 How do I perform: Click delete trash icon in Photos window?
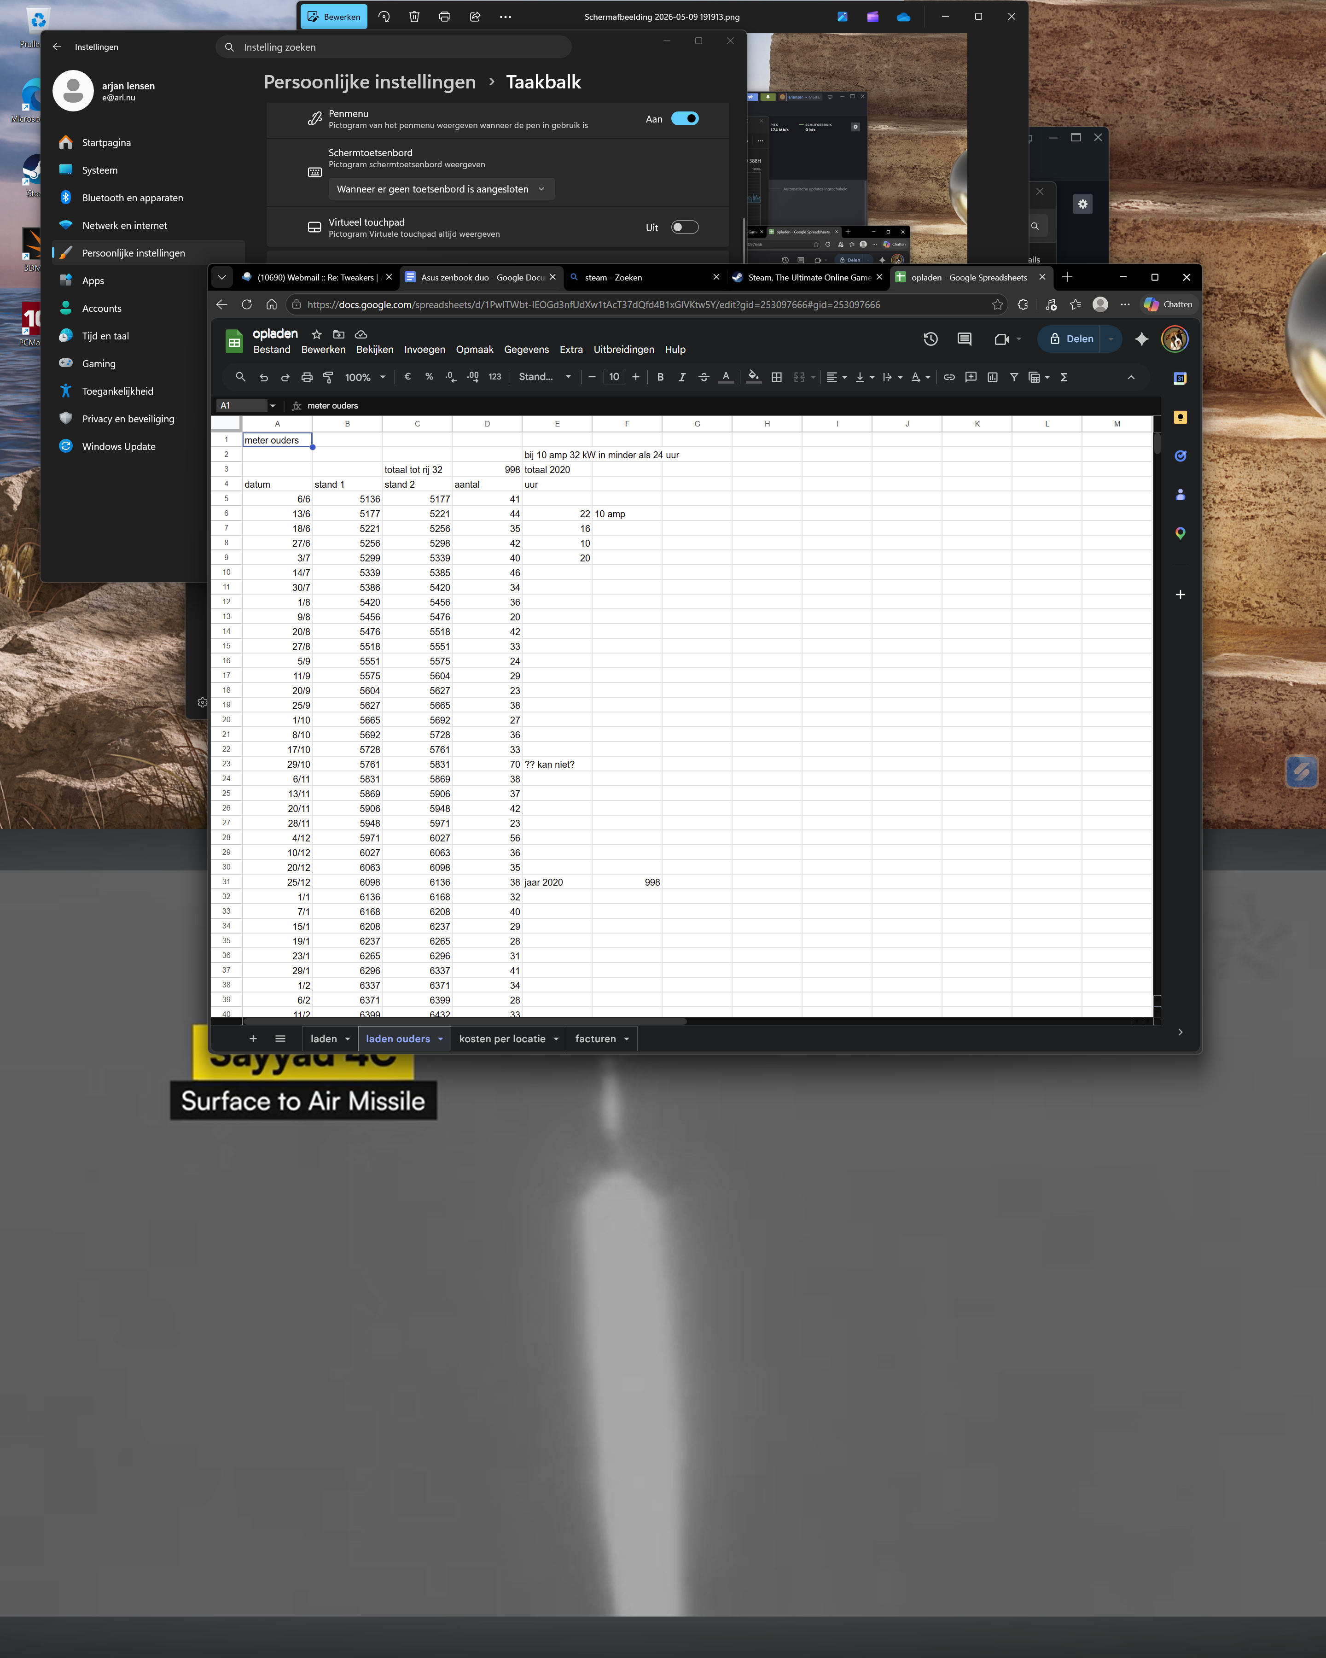point(414,17)
